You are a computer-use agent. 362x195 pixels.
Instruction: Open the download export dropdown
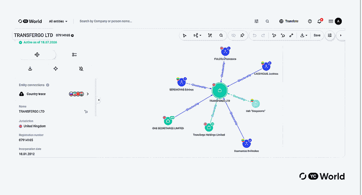[x=304, y=36]
